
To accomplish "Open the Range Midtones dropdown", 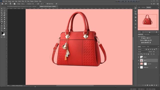I will 23,4.
